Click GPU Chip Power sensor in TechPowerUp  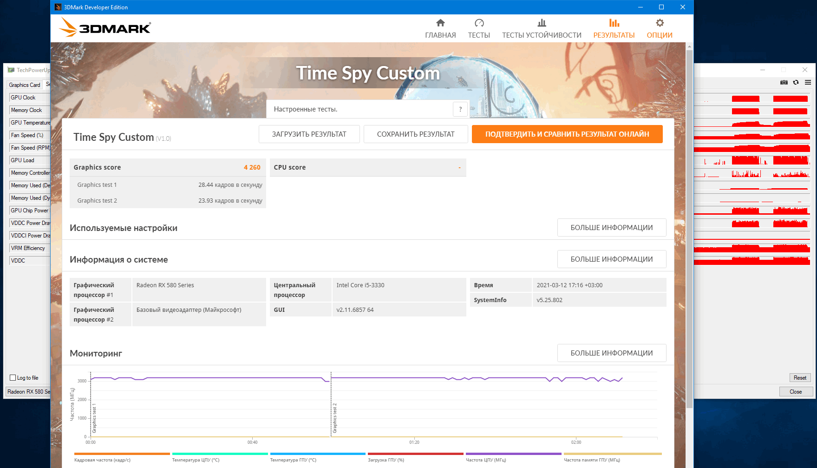[30, 211]
